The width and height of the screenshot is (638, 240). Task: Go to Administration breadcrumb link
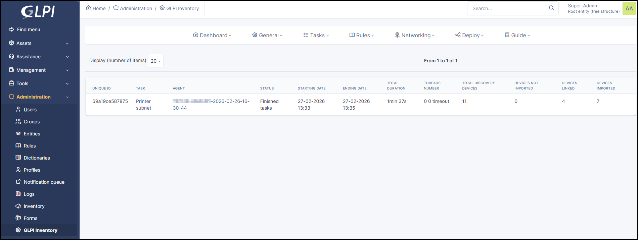[x=136, y=8]
